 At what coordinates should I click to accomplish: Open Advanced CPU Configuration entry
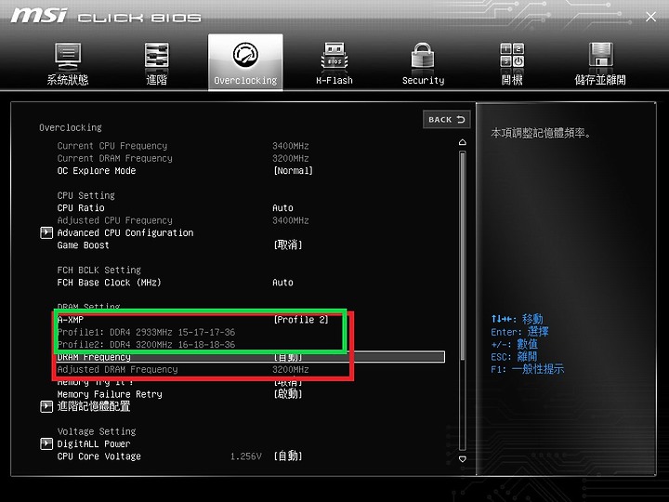pos(125,233)
